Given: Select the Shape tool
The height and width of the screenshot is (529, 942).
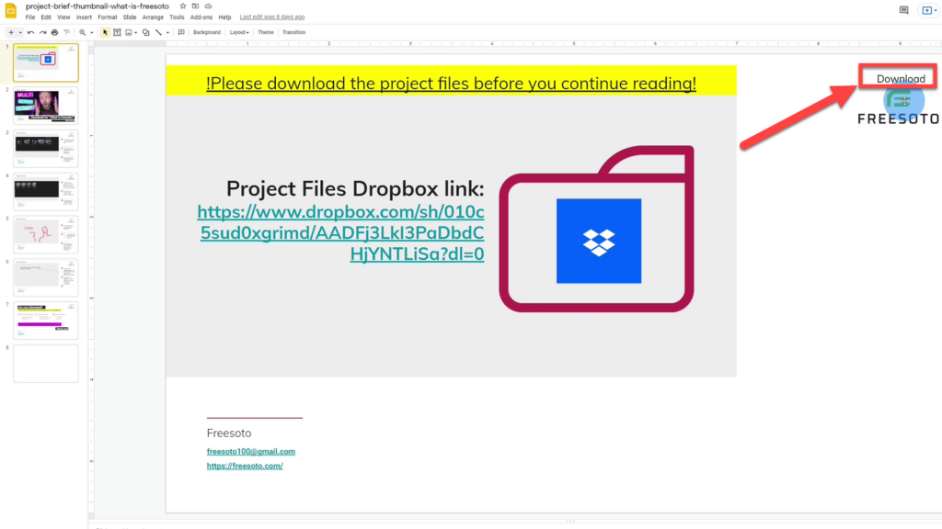Looking at the screenshot, I should tap(146, 32).
